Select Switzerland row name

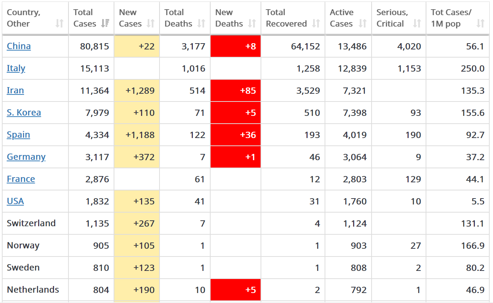(x=31, y=223)
